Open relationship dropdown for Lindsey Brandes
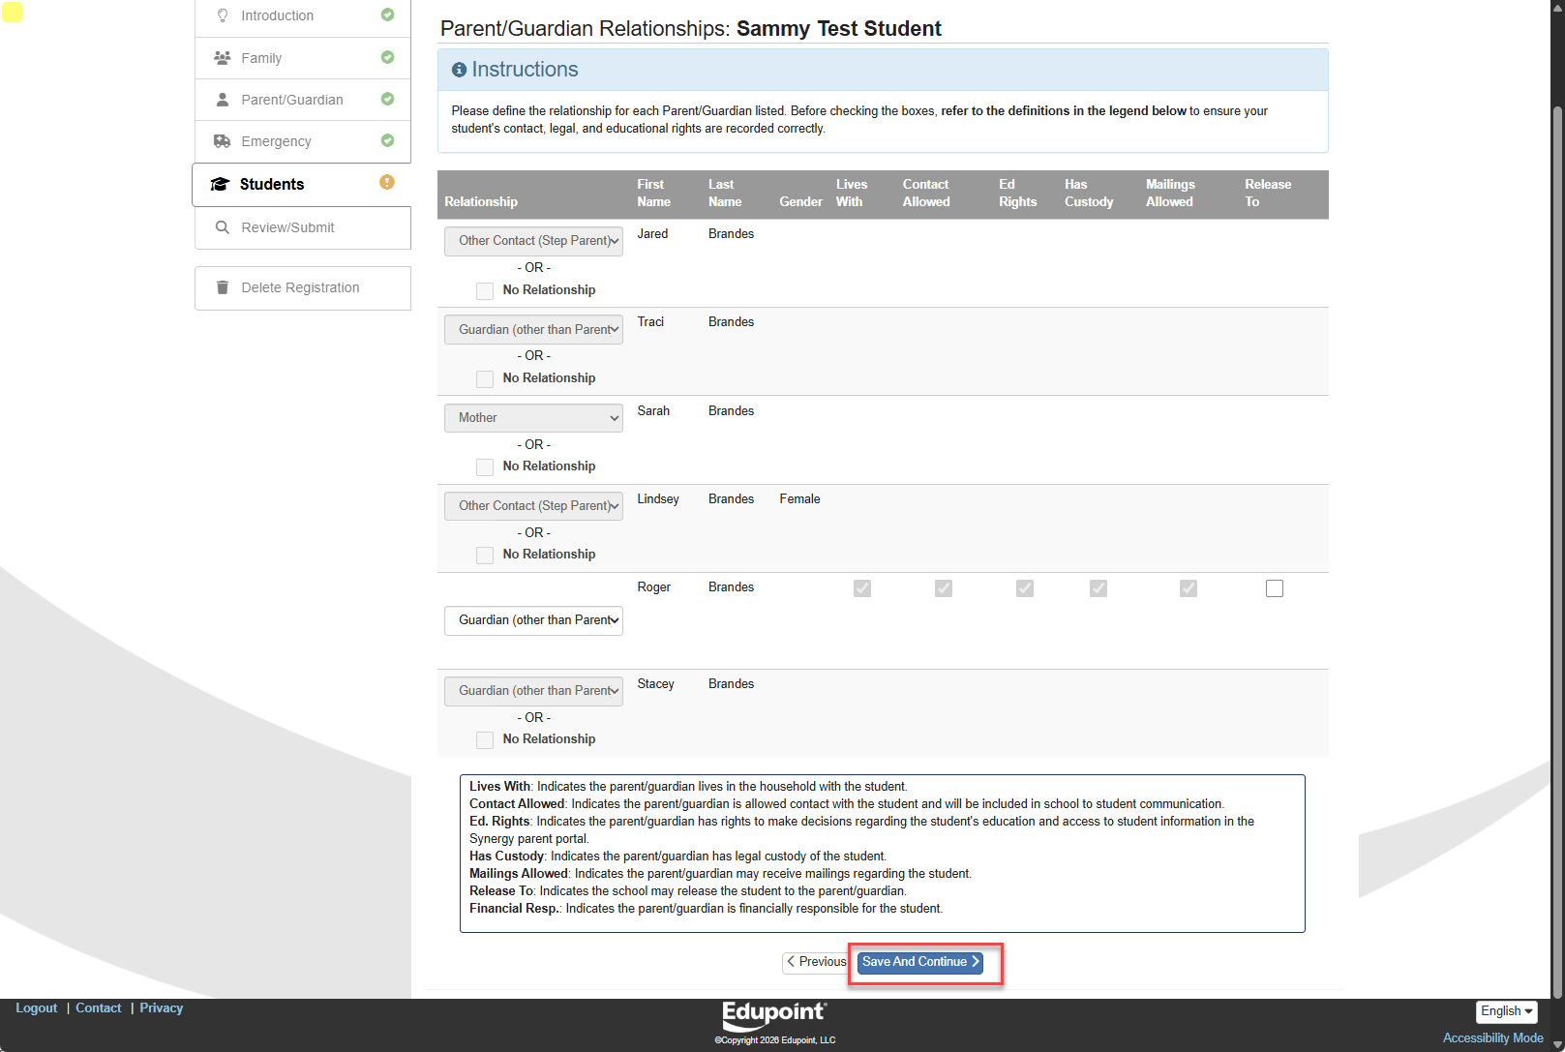Viewport: 1565px width, 1052px height. pos(533,506)
